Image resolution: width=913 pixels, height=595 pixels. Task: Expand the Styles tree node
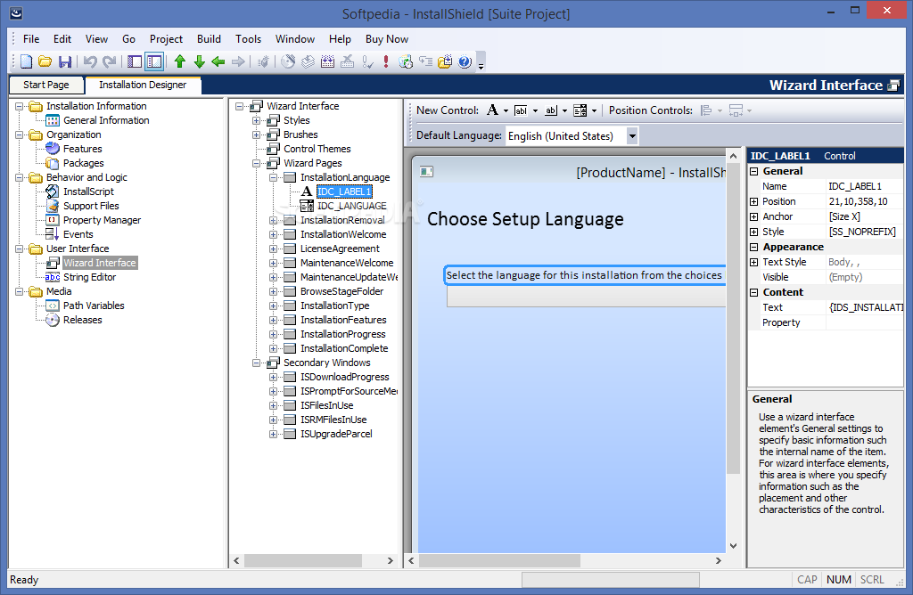point(257,120)
